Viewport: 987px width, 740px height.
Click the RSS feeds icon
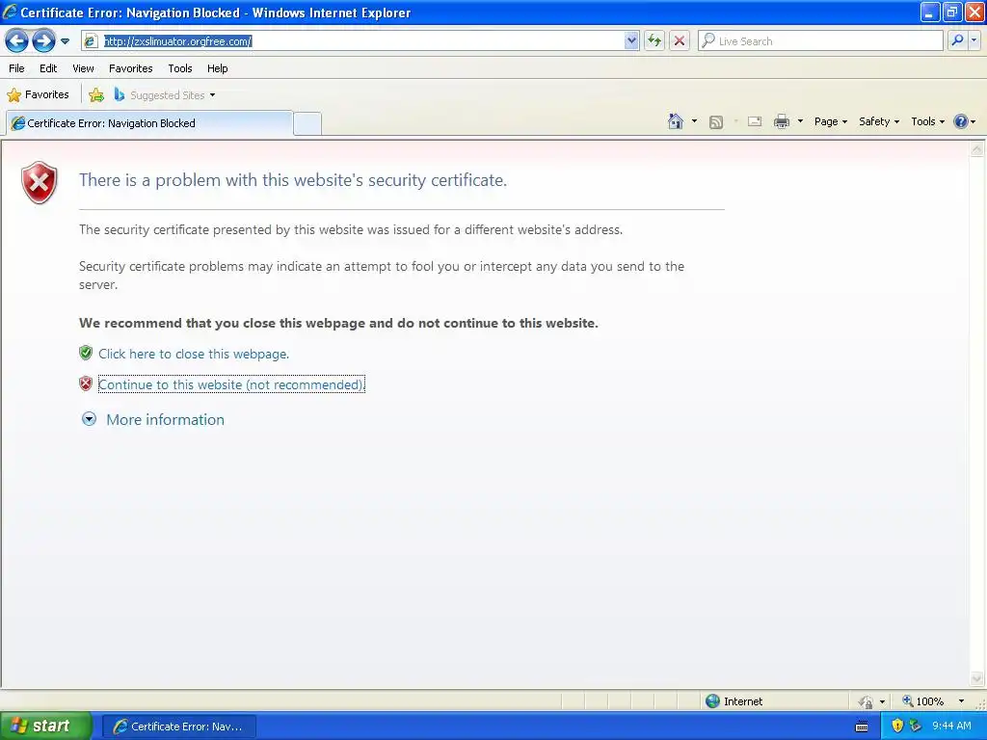click(716, 122)
